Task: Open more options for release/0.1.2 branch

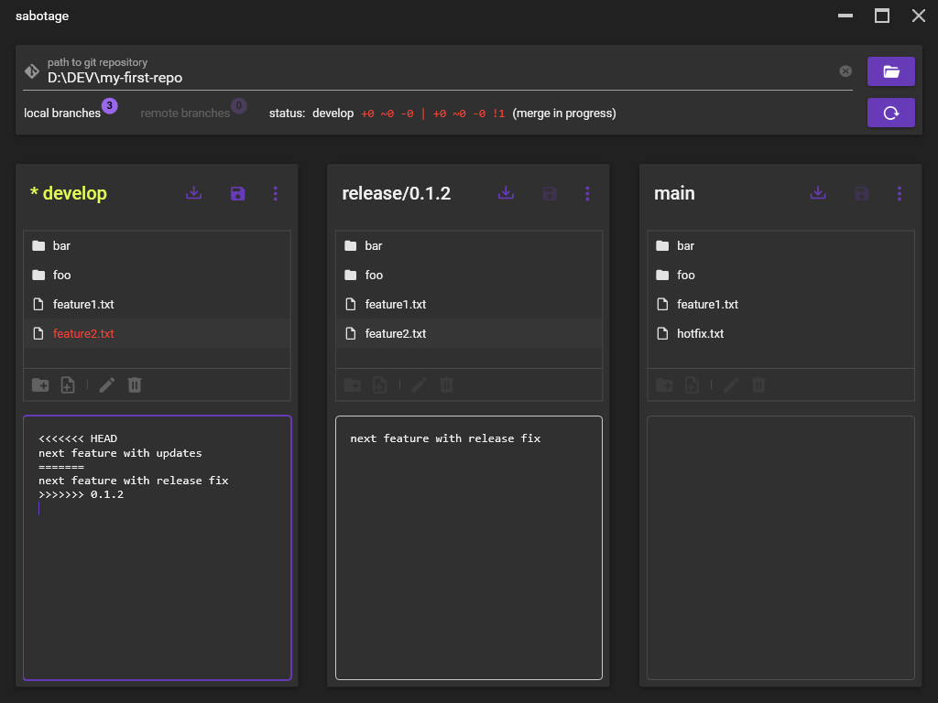Action: click(x=587, y=193)
